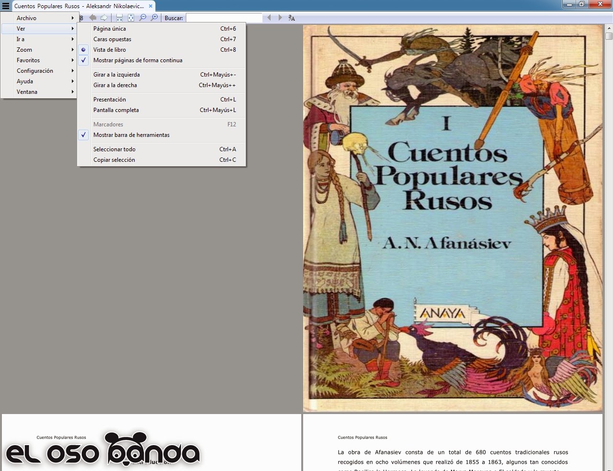Click Girar a la izquierda
This screenshot has width=613, height=471.
click(x=162, y=75)
